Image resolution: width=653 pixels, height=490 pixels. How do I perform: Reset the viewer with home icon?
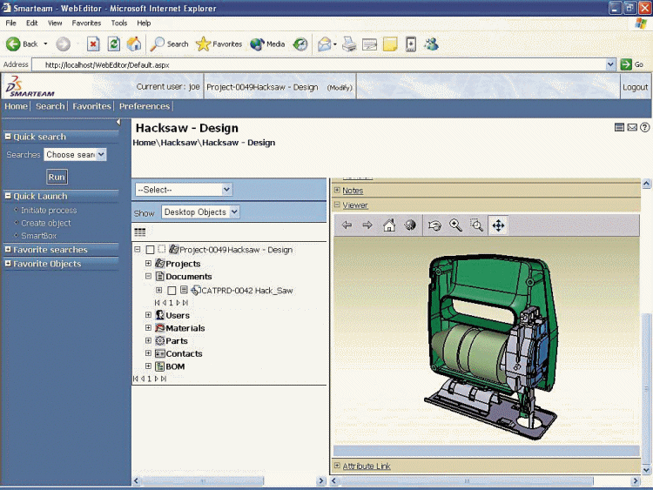click(389, 225)
